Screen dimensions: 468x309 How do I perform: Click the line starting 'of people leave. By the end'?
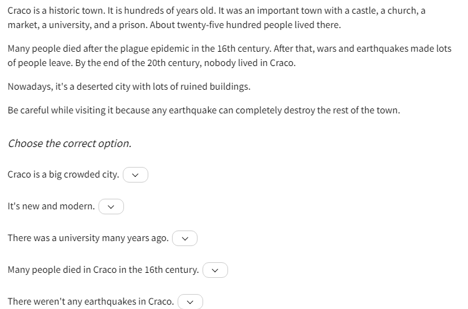point(151,63)
